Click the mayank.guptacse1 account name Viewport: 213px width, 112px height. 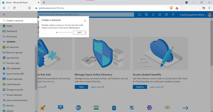point(193,15)
